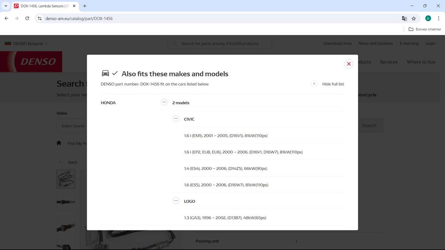445x250 pixels.
Task: Click the HONDA make label
Action: point(108,103)
